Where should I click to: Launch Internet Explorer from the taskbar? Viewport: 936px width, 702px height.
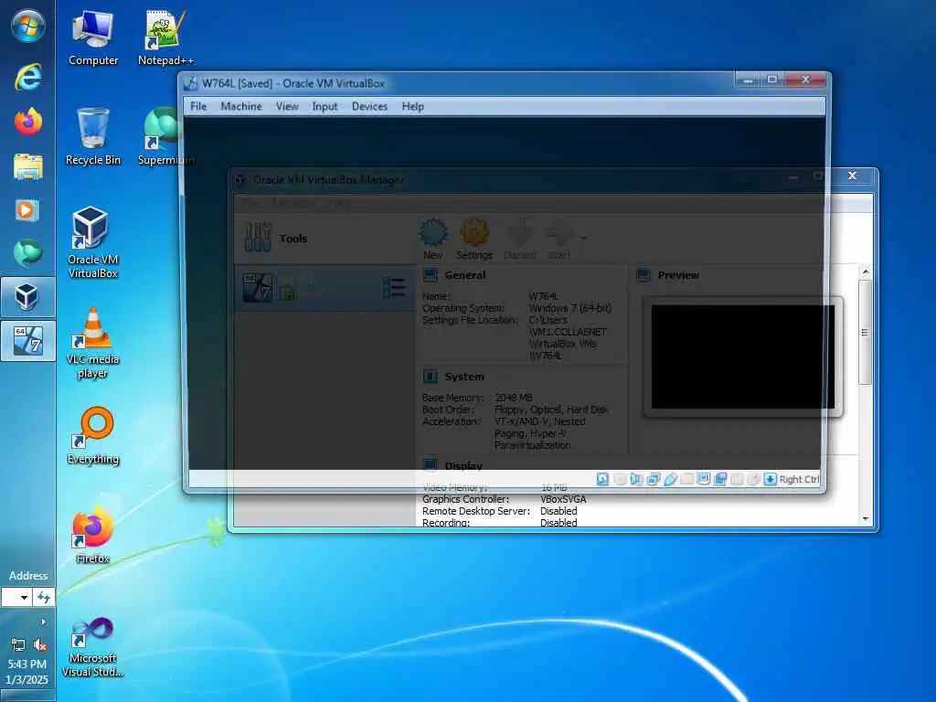(27, 78)
